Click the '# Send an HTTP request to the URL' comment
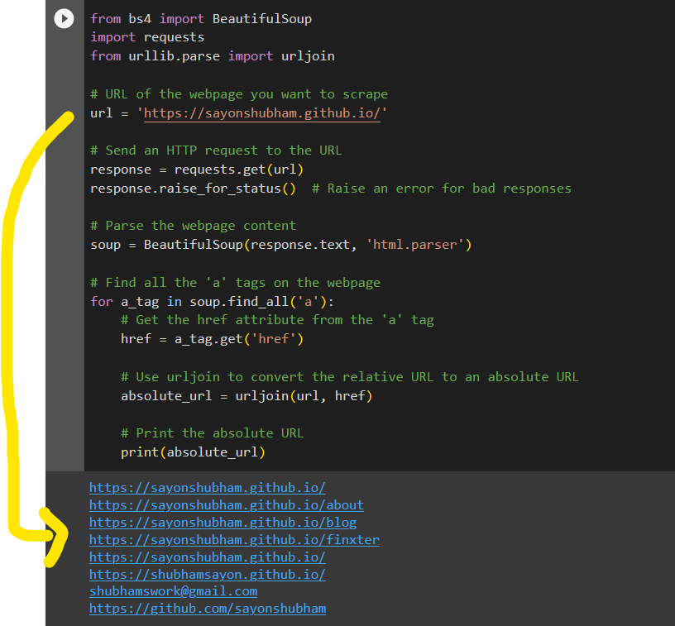 pyautogui.click(x=216, y=151)
